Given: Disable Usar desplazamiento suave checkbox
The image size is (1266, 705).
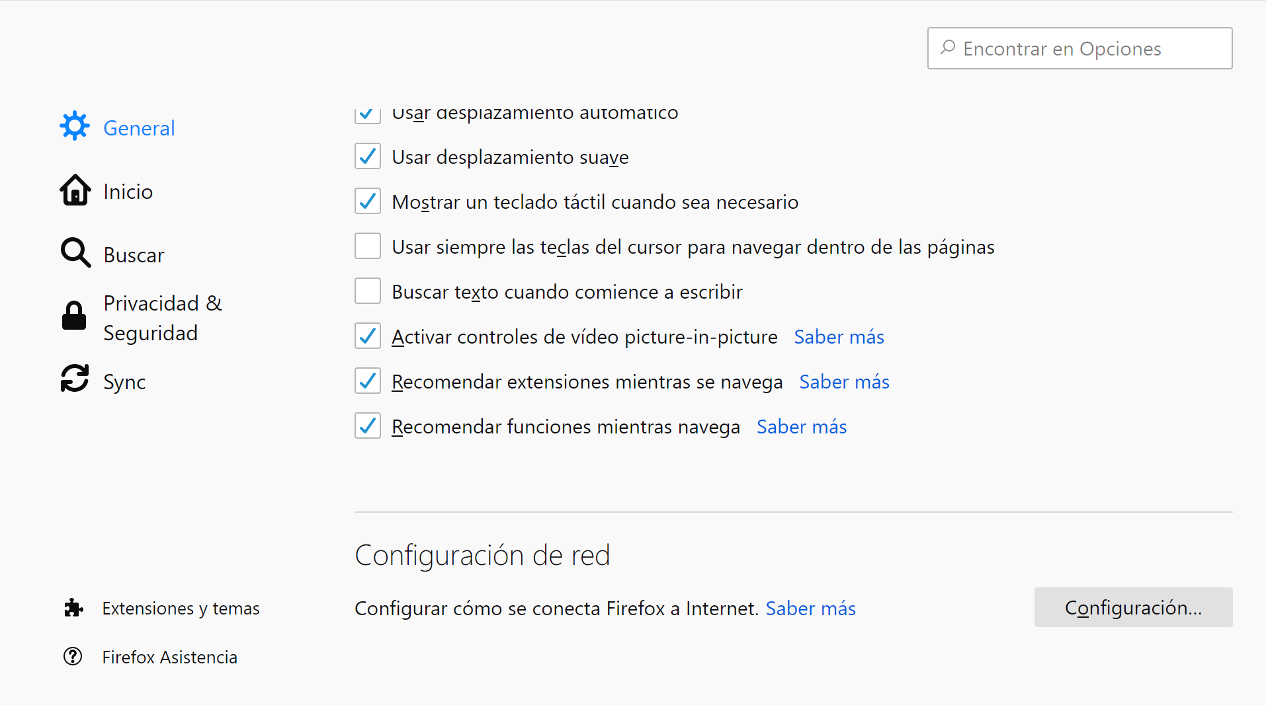Looking at the screenshot, I should coord(368,157).
